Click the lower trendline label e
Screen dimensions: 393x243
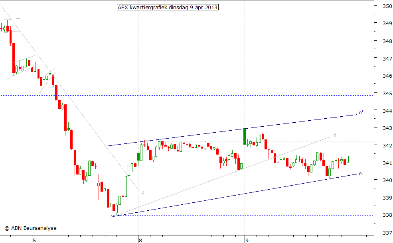click(x=360, y=174)
